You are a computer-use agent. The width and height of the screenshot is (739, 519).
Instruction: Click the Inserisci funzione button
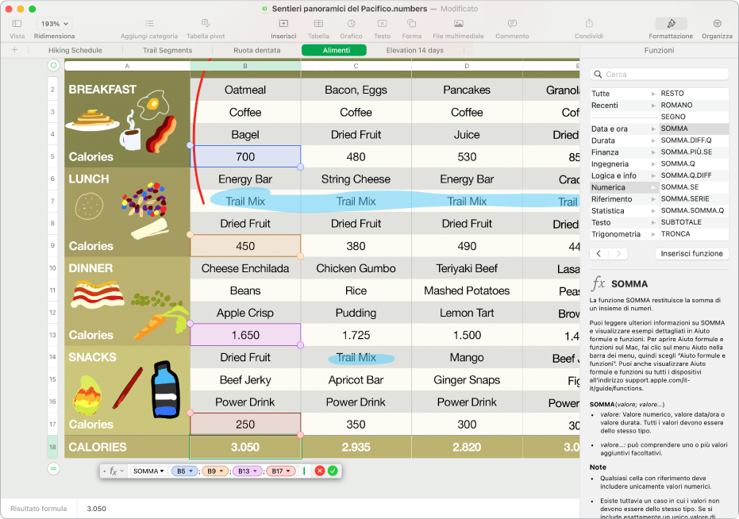tap(692, 254)
